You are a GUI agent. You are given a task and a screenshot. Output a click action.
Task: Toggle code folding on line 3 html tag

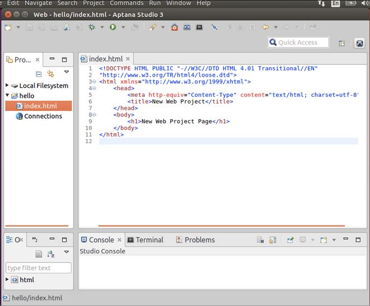[94, 82]
